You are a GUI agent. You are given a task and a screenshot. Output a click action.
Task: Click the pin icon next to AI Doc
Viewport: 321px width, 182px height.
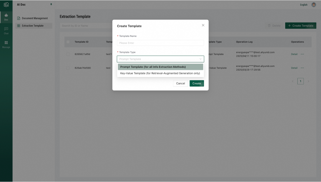51,5
